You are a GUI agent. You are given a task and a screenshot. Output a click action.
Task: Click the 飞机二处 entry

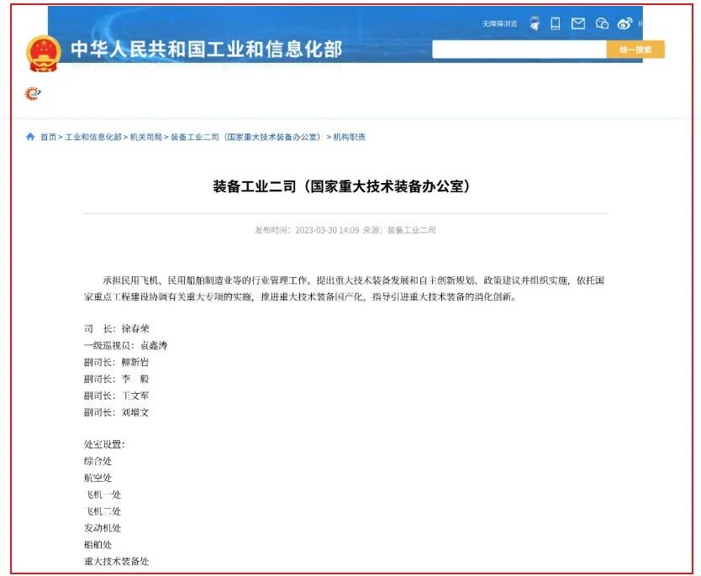(103, 511)
